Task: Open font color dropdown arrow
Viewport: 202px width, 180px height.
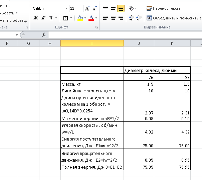Action: 96,18
